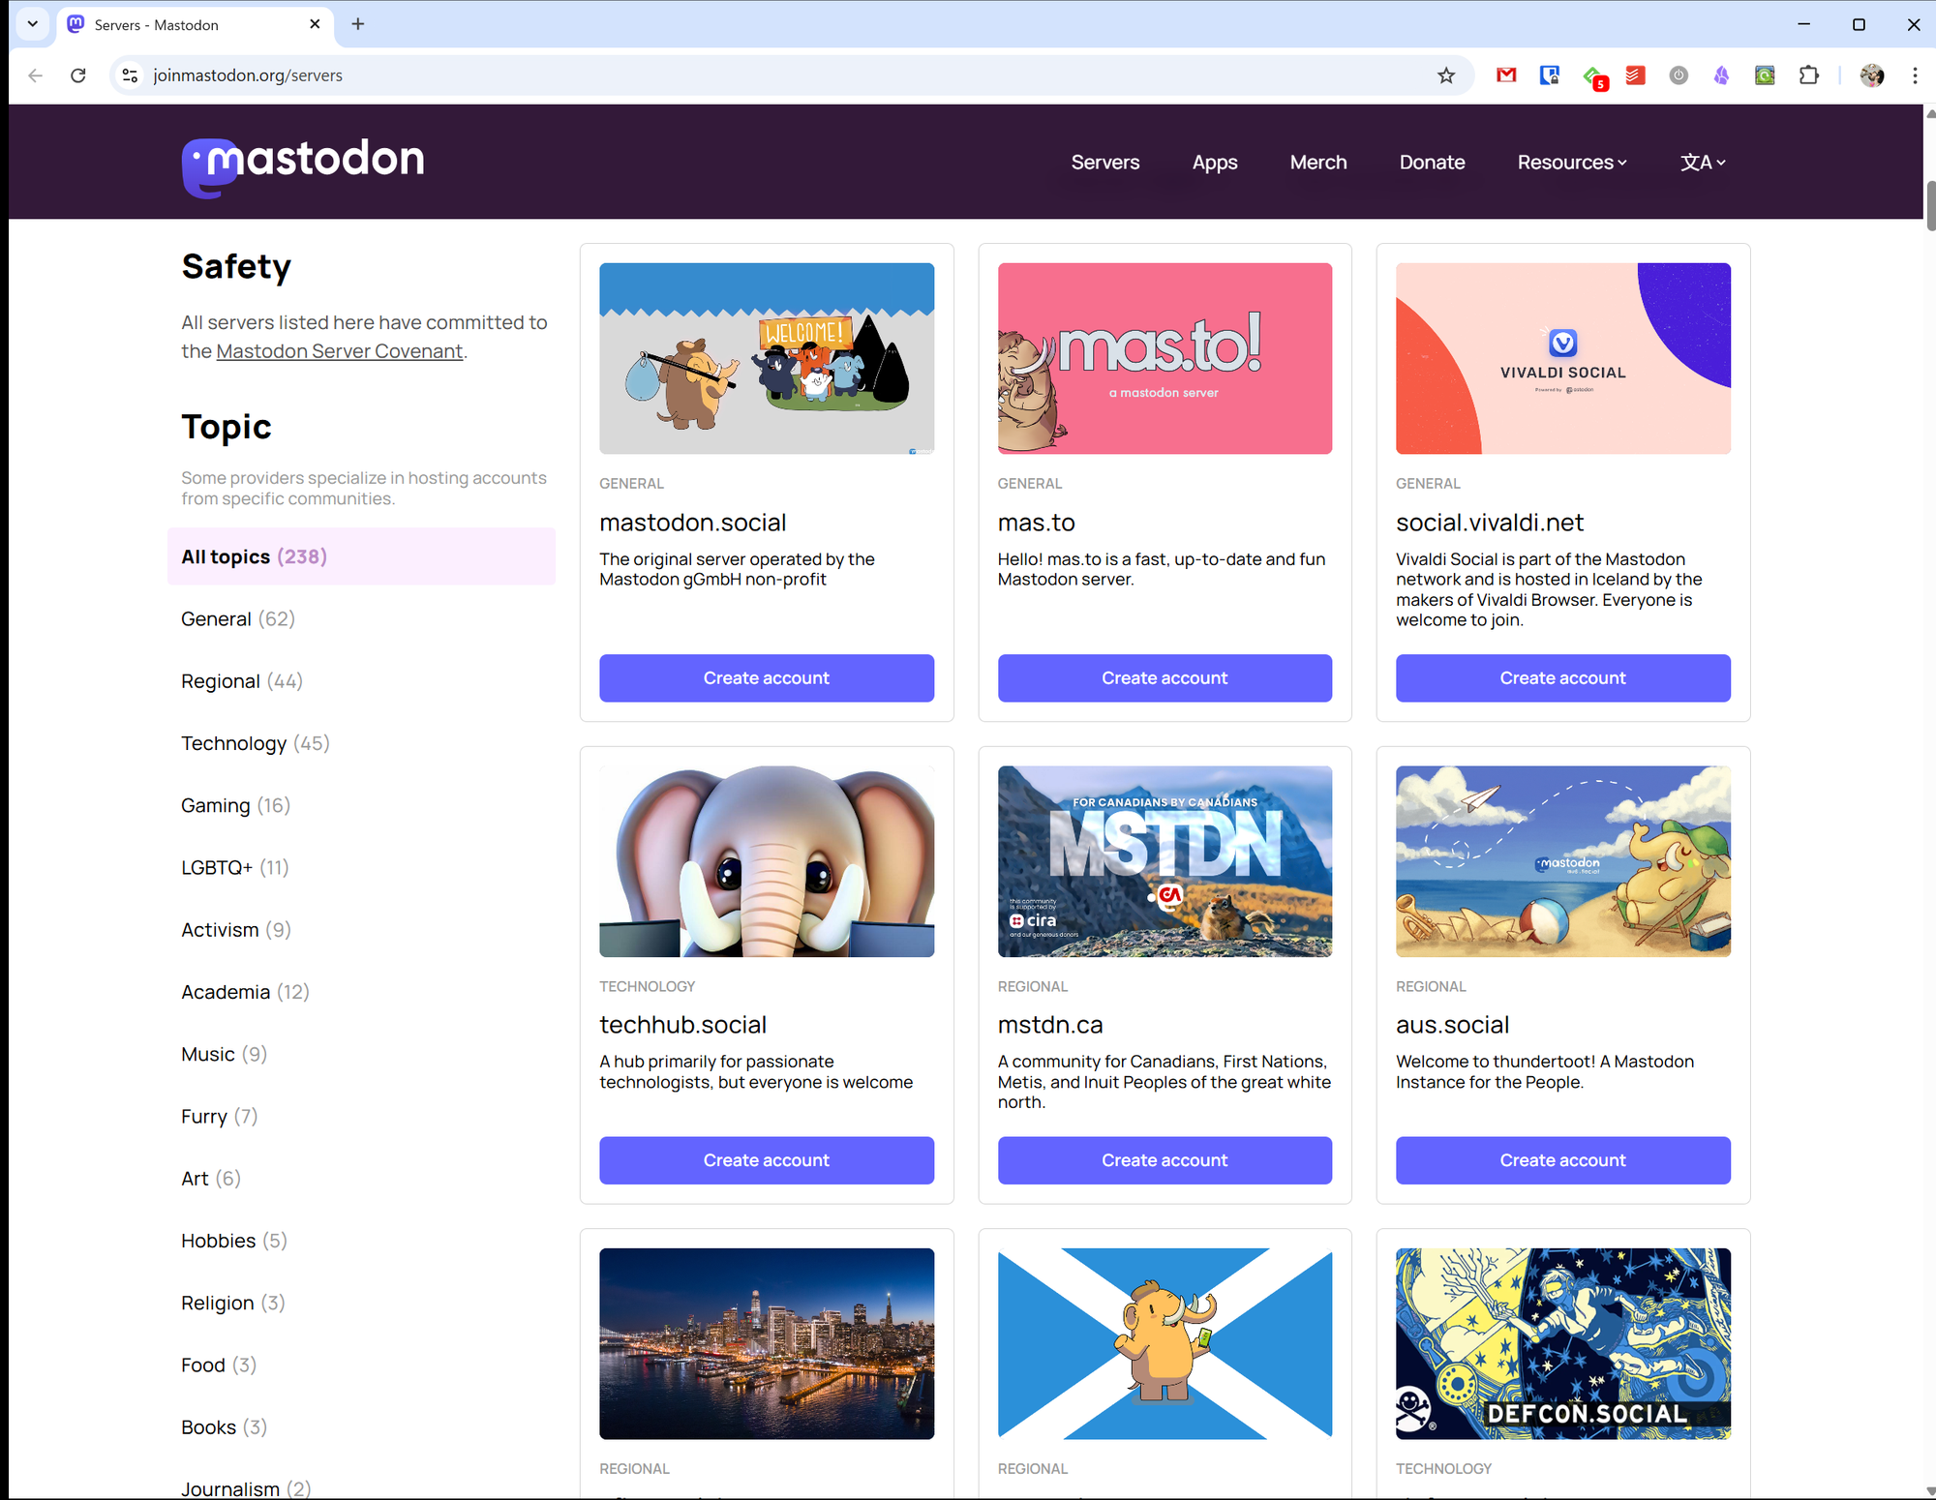Open the Extensions puzzle piece menu
Viewport: 1936px width, 1500px height.
pos(1808,75)
